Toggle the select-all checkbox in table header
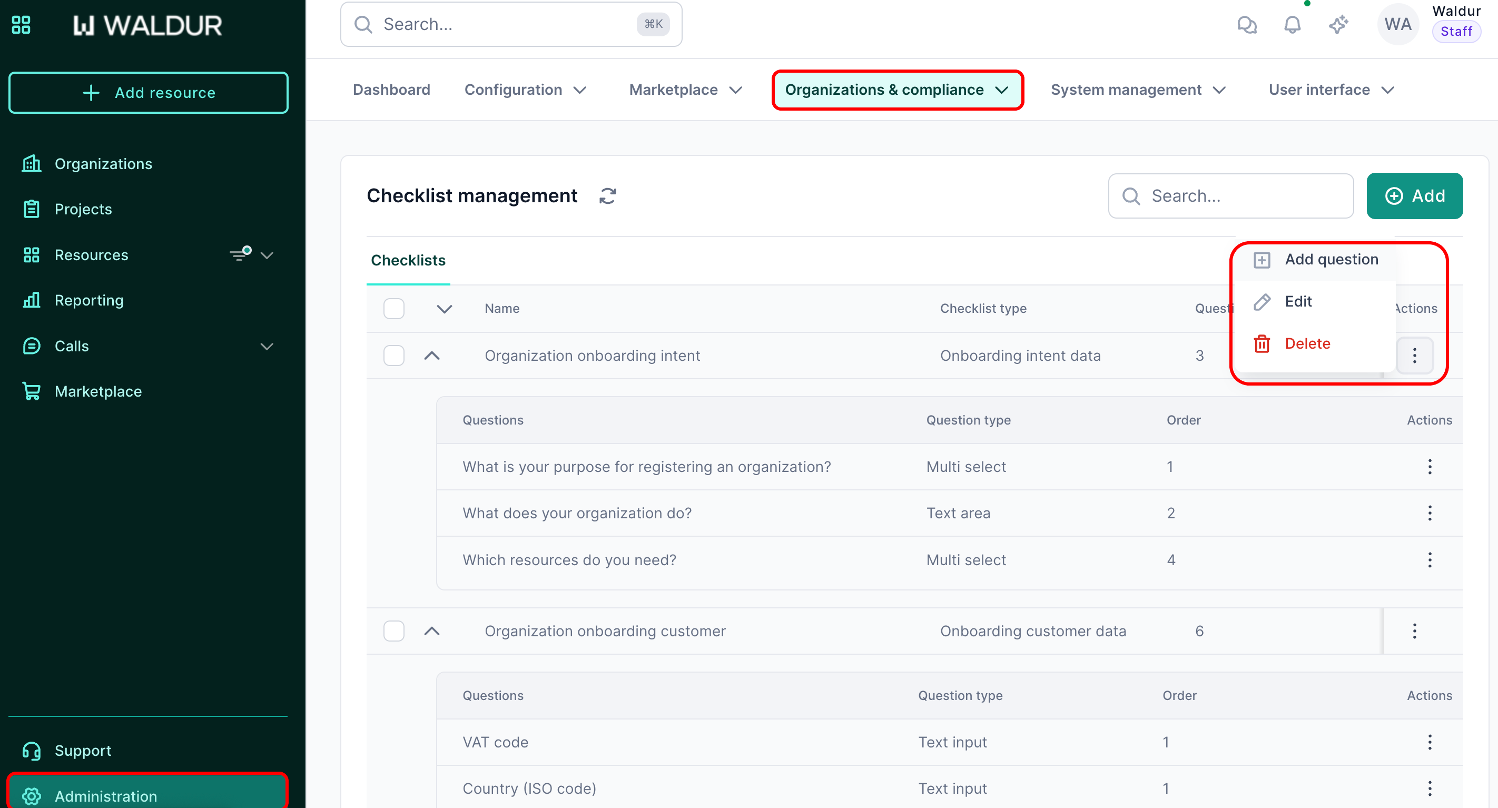The width and height of the screenshot is (1498, 808). pyautogui.click(x=393, y=308)
